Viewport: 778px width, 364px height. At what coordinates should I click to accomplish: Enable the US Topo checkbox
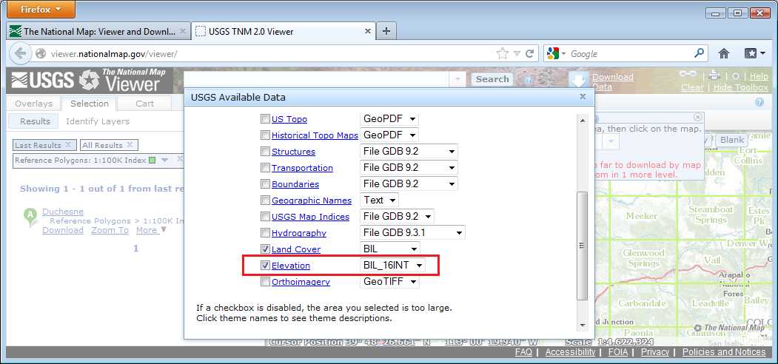click(x=265, y=119)
